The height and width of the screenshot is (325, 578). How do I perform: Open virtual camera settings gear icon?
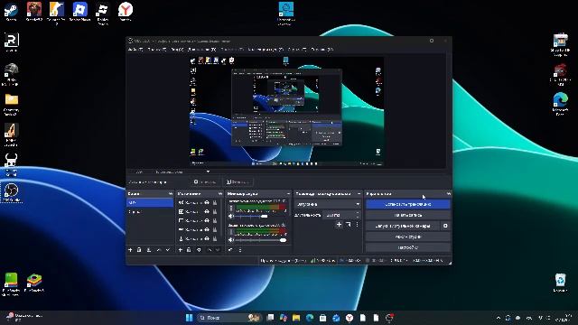[445, 226]
